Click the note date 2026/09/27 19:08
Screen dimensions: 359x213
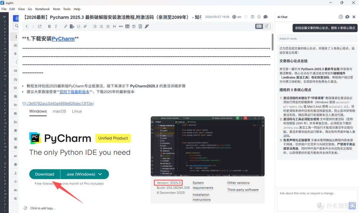tap(217, 17)
